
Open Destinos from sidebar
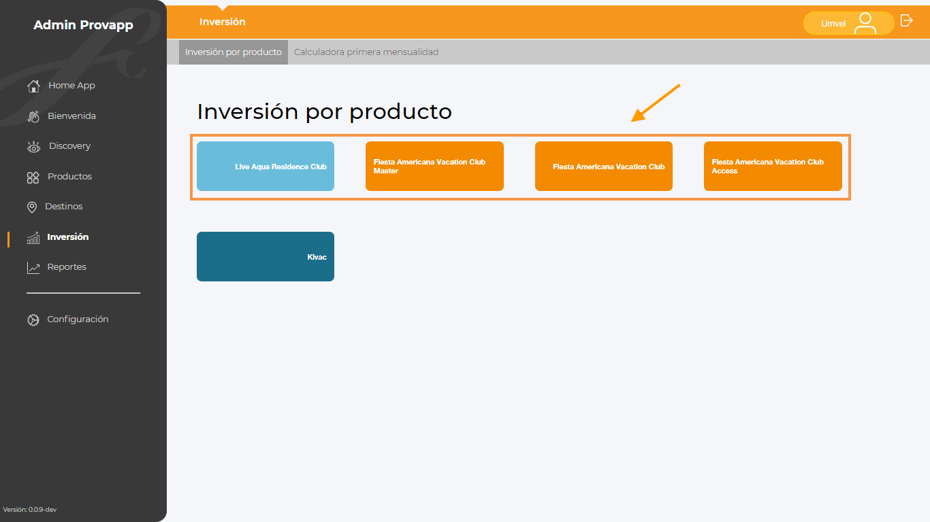[x=64, y=207]
